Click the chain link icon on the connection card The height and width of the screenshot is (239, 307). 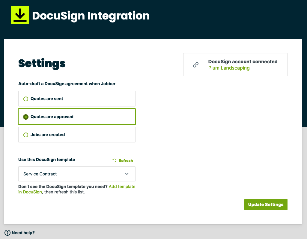196,64
